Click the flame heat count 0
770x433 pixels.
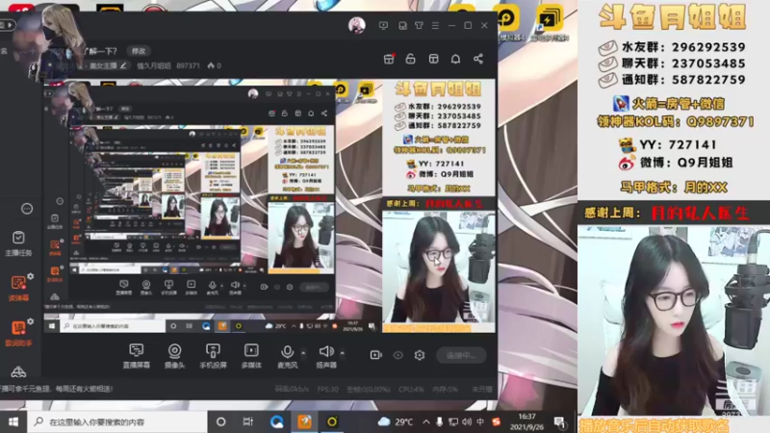[214, 65]
